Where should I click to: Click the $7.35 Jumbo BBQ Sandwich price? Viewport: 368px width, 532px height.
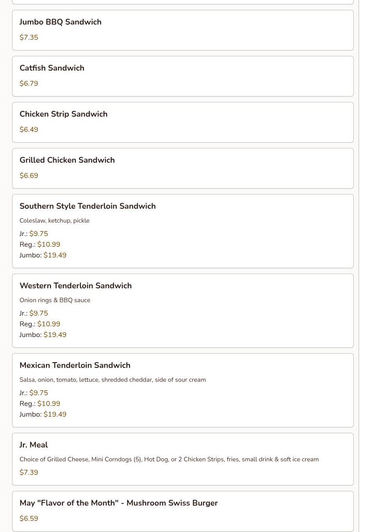(29, 38)
